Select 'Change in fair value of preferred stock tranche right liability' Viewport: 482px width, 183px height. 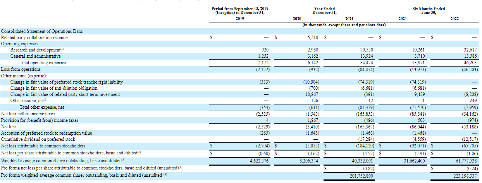tap(67, 82)
